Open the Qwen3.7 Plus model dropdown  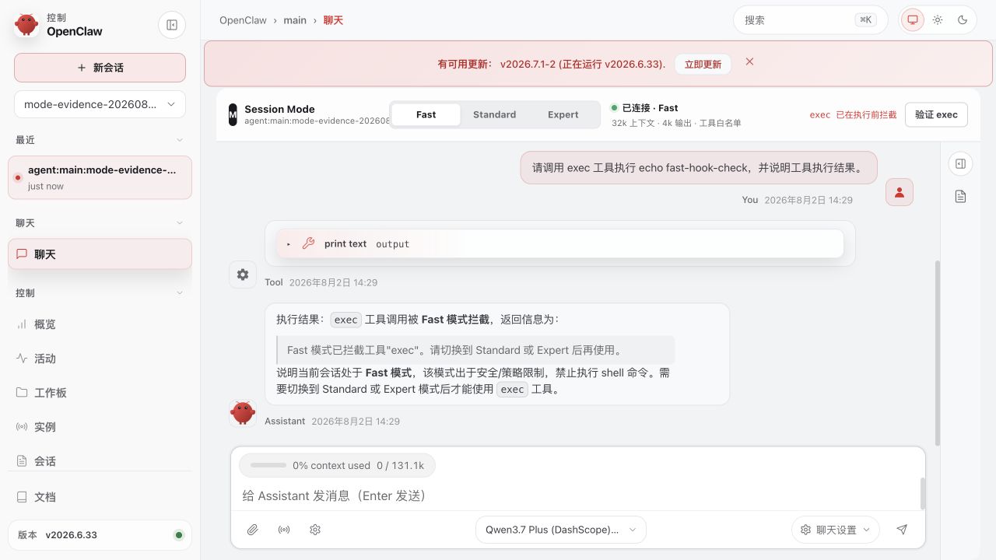560,530
